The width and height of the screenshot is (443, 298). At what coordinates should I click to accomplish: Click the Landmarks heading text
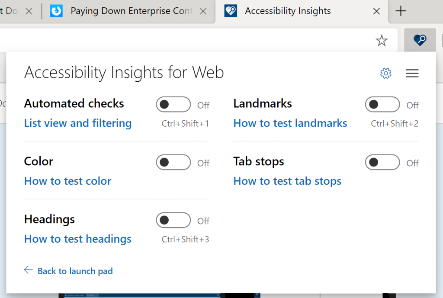point(263,104)
